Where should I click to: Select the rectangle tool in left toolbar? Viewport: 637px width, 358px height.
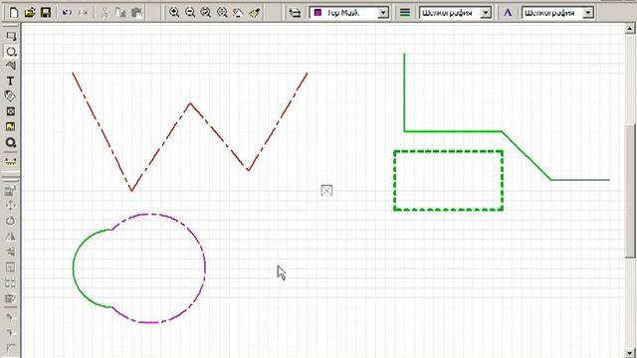click(11, 36)
